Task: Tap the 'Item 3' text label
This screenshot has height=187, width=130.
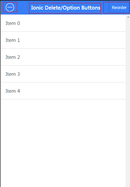Action: (13, 74)
